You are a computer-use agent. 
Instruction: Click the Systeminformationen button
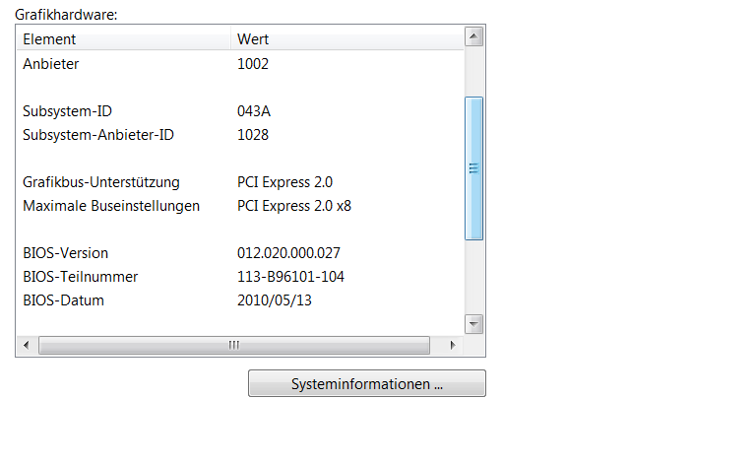366,384
